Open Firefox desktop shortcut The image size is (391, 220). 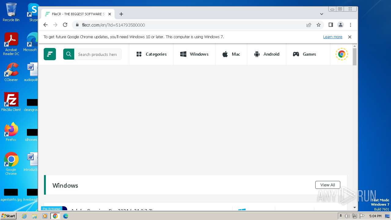point(11,132)
